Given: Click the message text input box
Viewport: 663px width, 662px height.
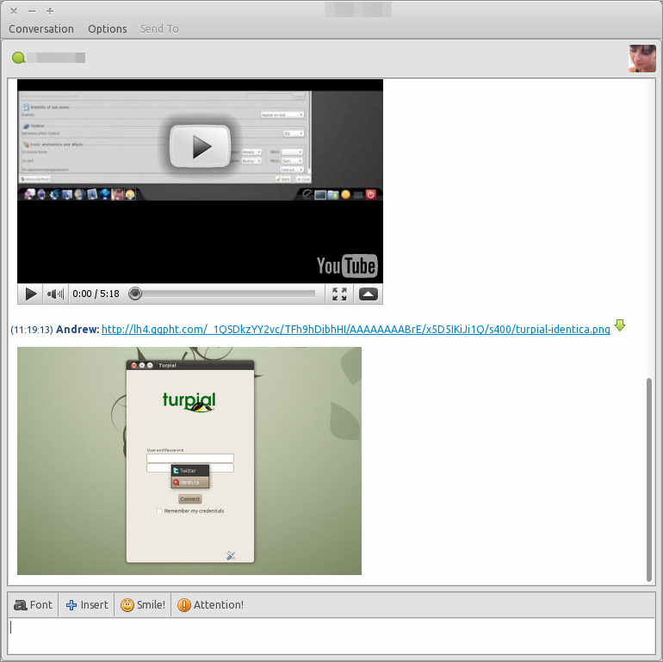Looking at the screenshot, I should point(331,636).
